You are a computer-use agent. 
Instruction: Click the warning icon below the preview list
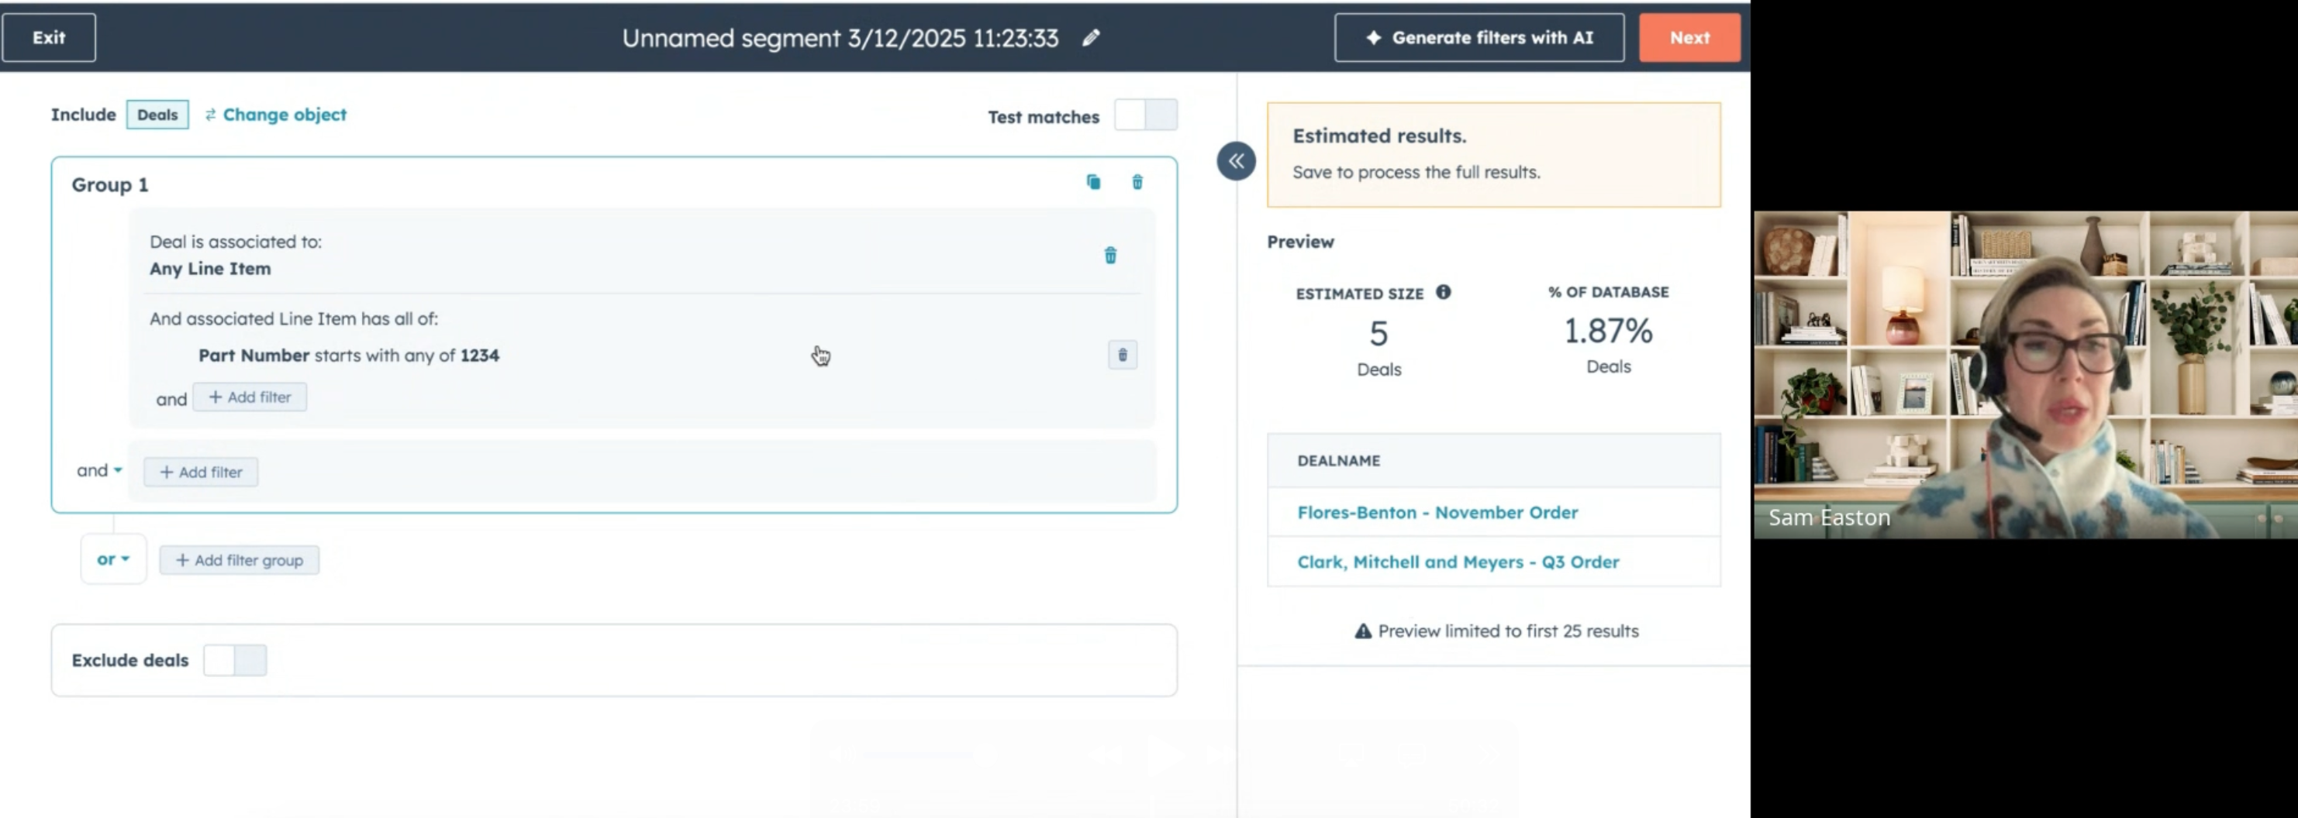click(1362, 630)
